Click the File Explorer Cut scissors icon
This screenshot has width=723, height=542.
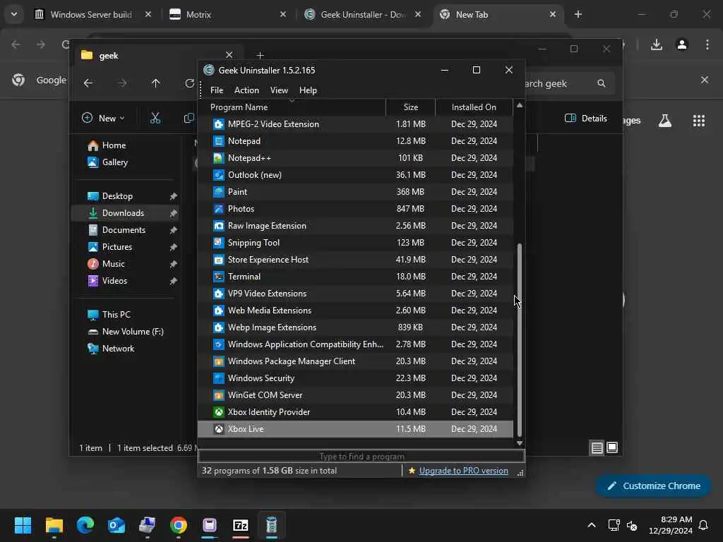[x=155, y=118]
